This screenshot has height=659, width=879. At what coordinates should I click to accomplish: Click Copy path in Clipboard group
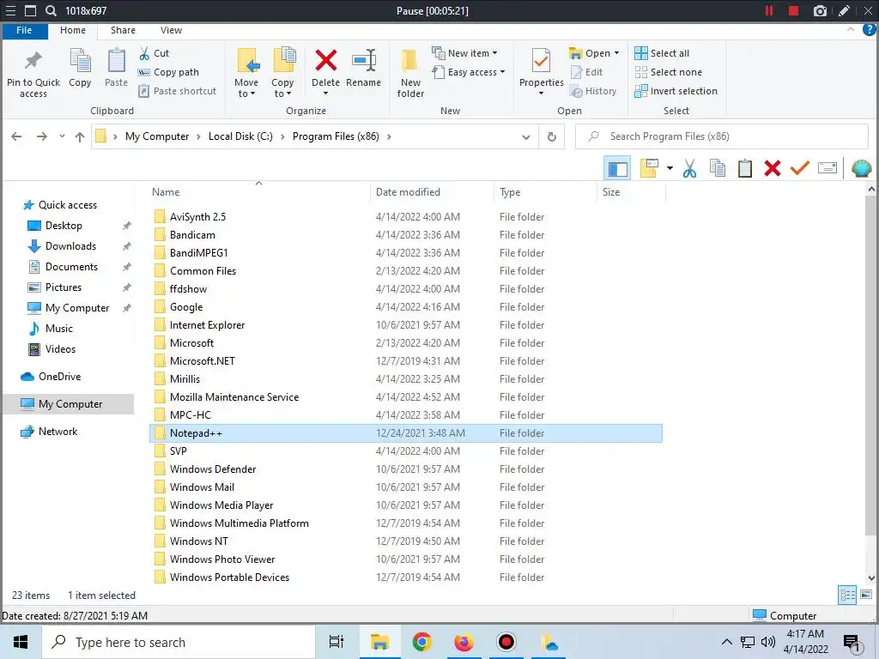coord(169,72)
